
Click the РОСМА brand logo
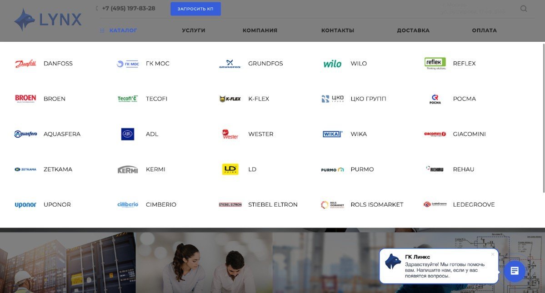[435, 99]
